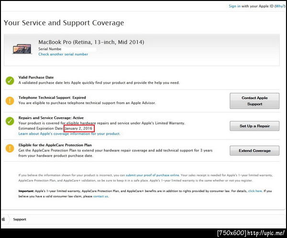Select the Support breadcrumb item
The image size is (287, 238).
tap(20, 219)
